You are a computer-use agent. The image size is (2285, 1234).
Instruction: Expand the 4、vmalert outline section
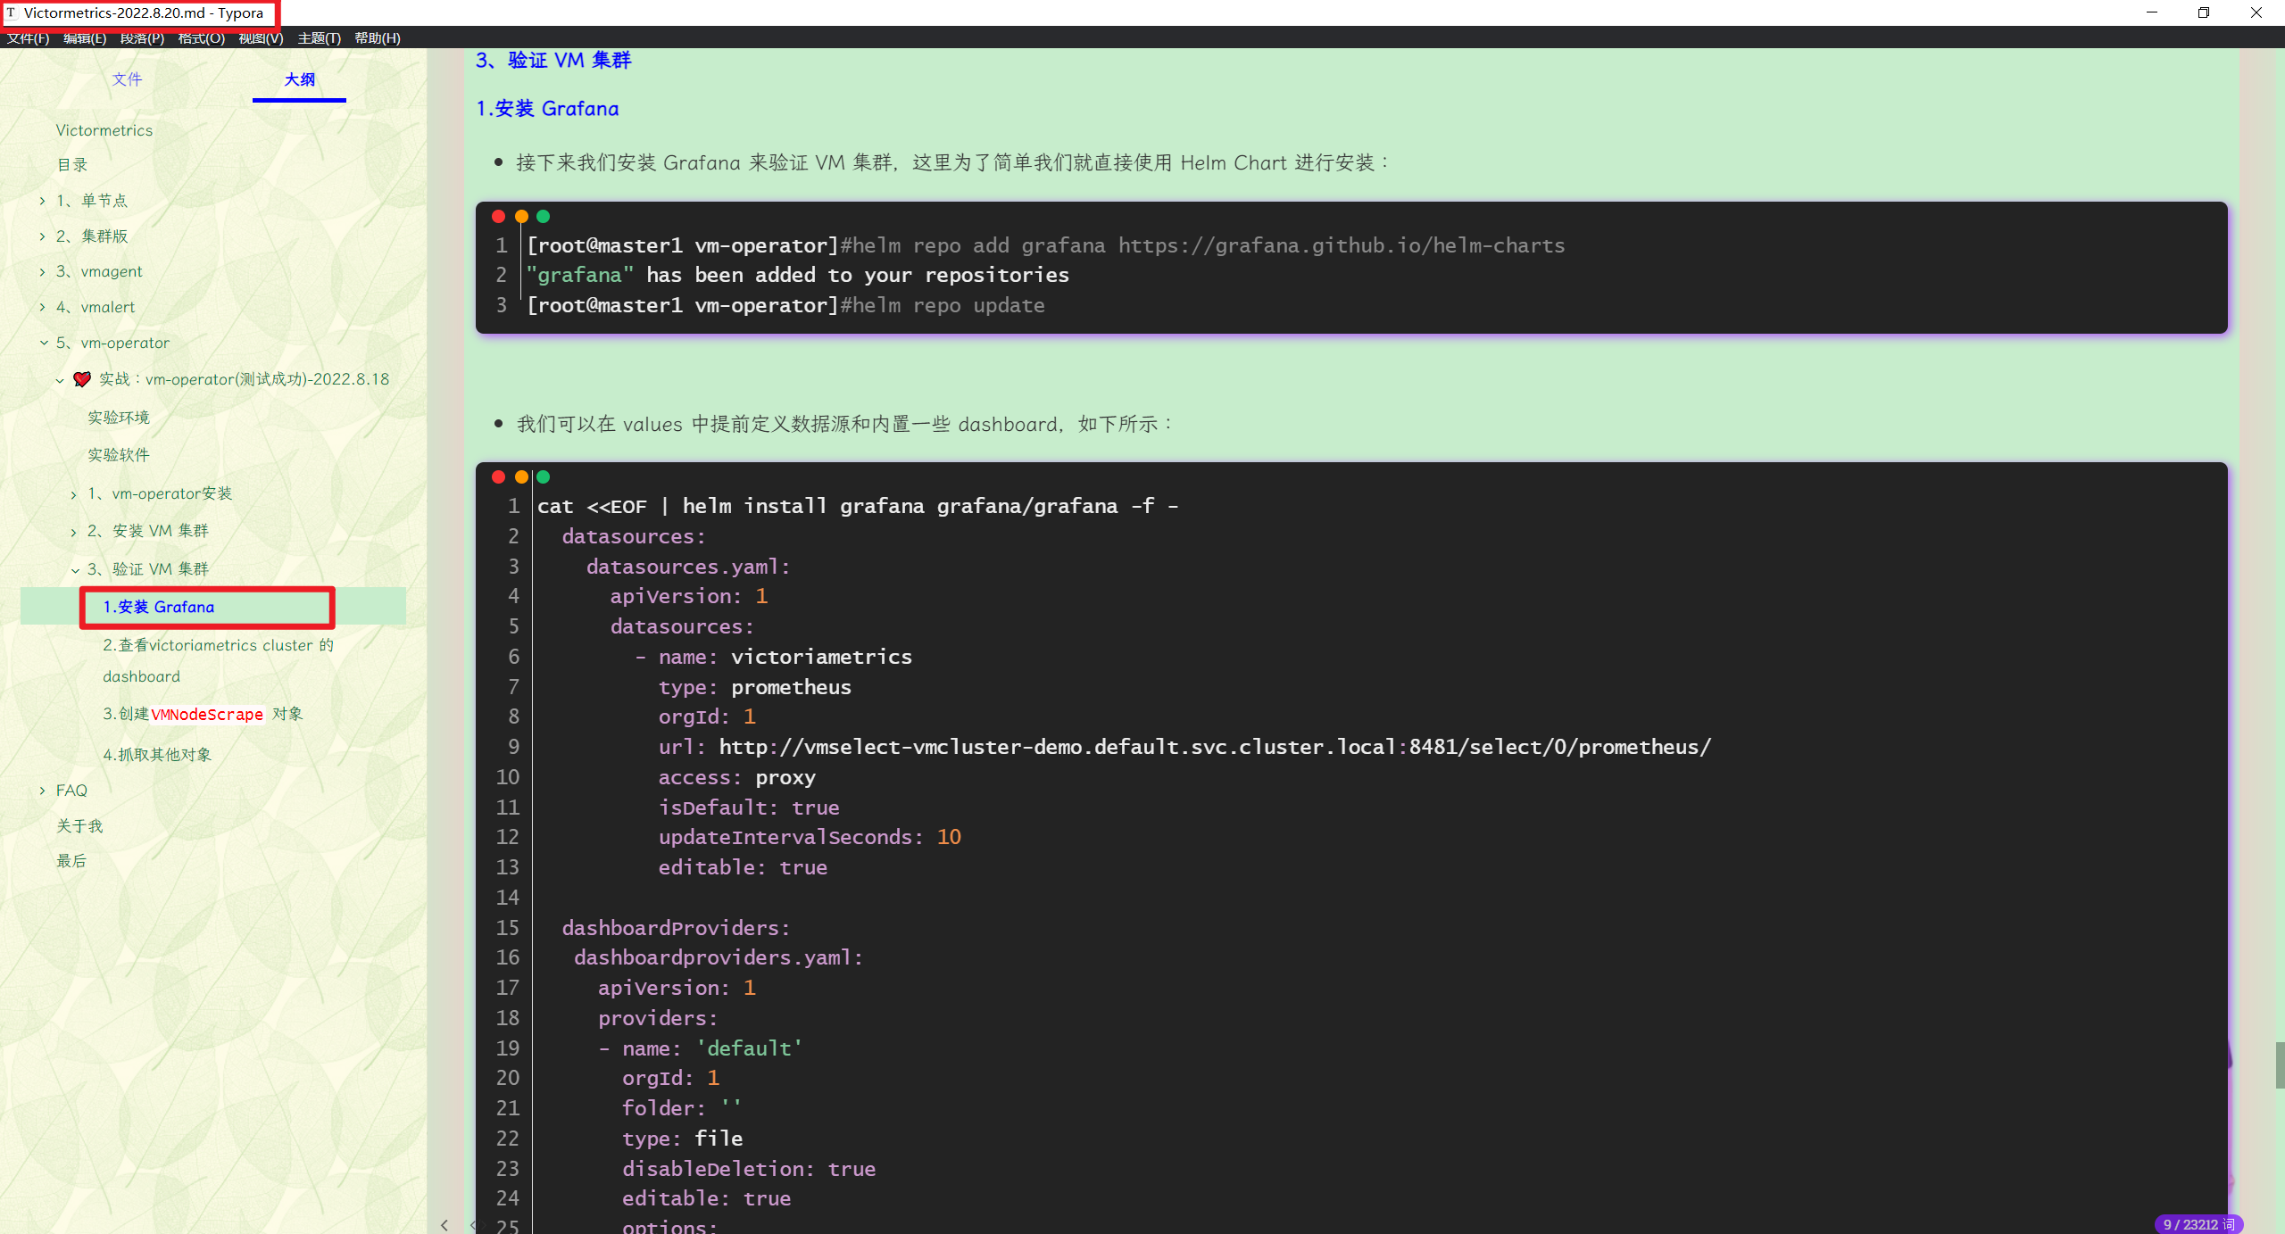tap(42, 307)
